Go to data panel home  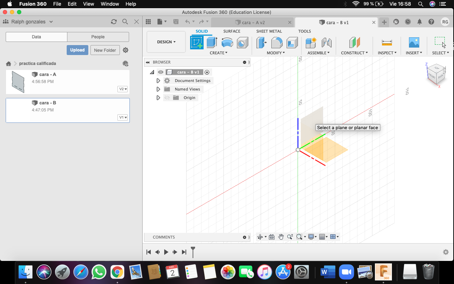click(x=9, y=64)
